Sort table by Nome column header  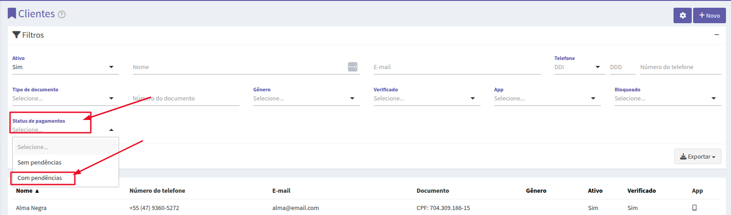[x=27, y=191]
